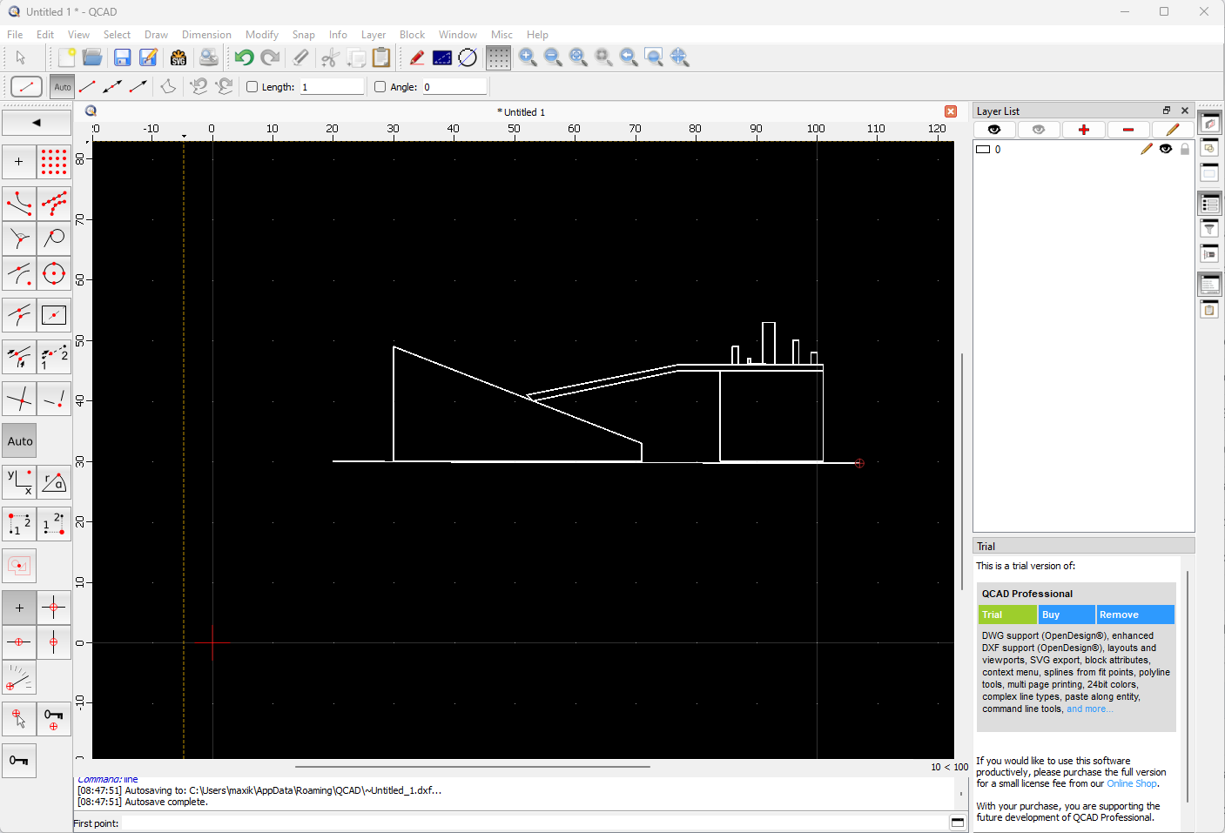The image size is (1225, 833).
Task: Follow the 'and more...' link
Action: click(1090, 709)
